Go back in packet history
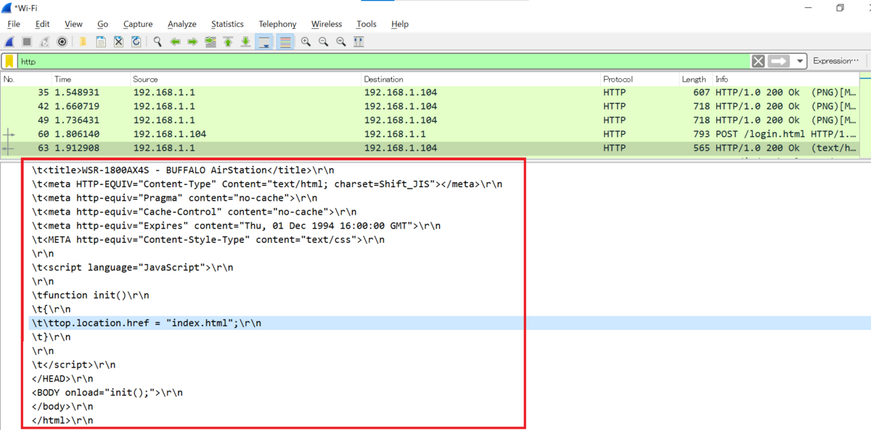This screenshot has width=871, height=430. (x=175, y=42)
